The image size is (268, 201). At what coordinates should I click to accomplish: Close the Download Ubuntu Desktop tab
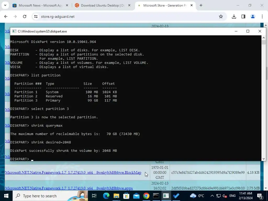[129, 5]
